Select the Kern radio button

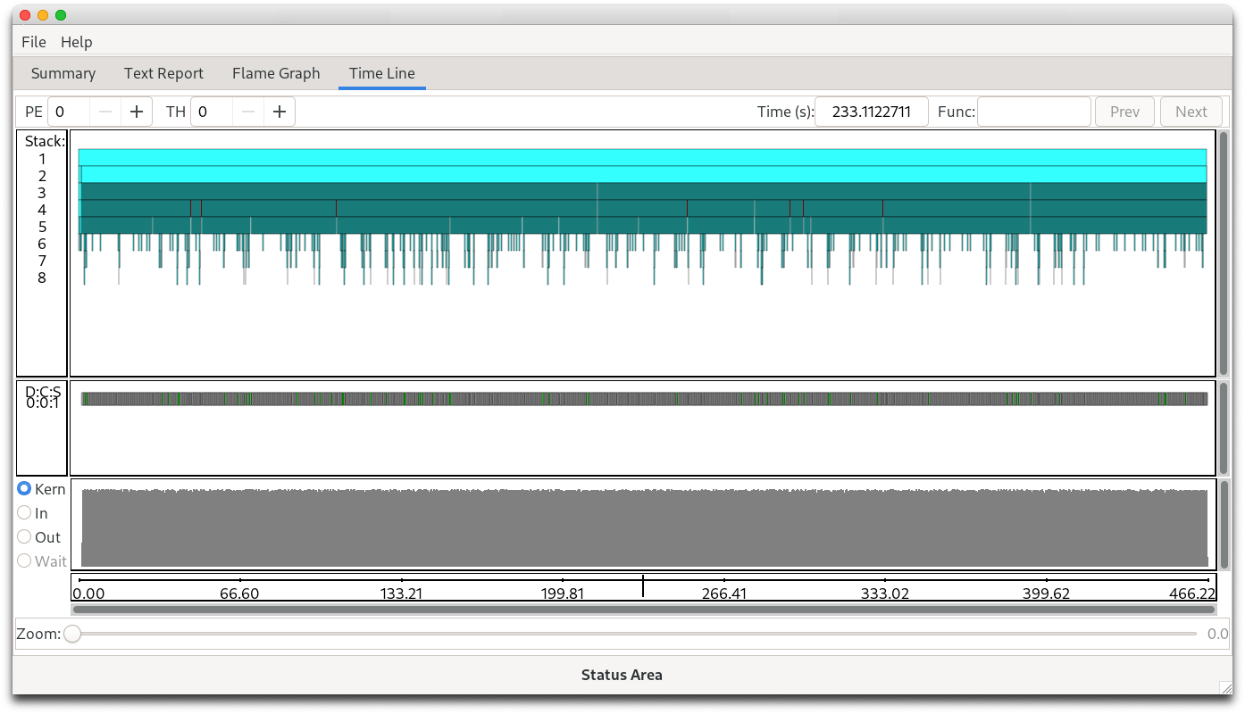tap(25, 489)
